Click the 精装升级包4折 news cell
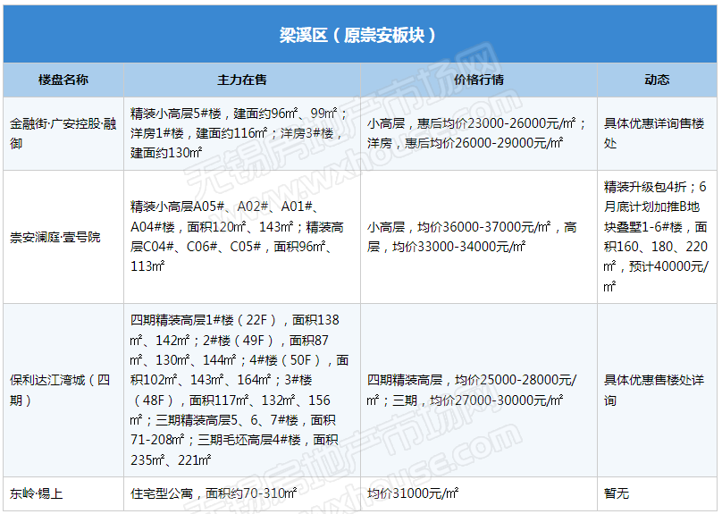Screen dimensions: 722x514 [656, 237]
